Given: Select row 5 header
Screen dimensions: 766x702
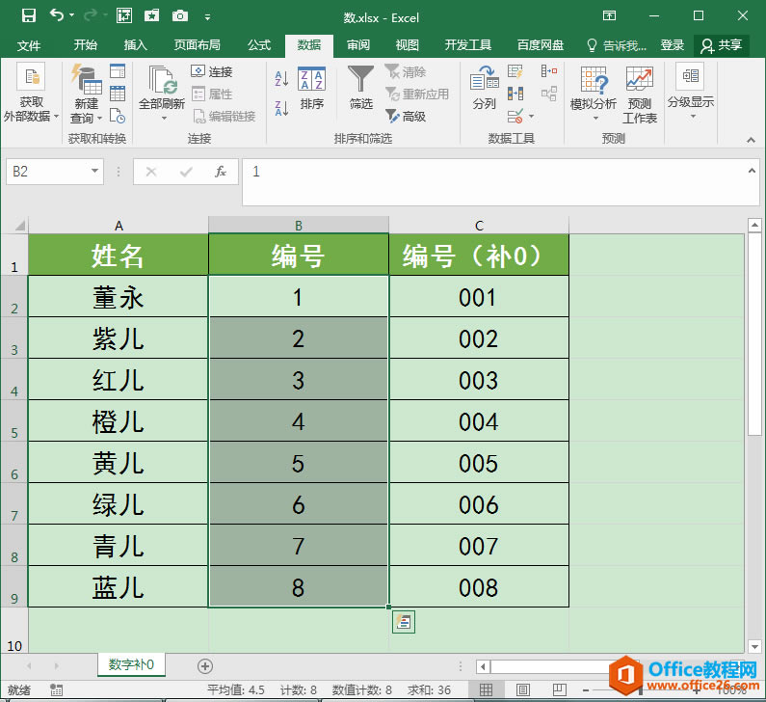Looking at the screenshot, I should coord(14,420).
